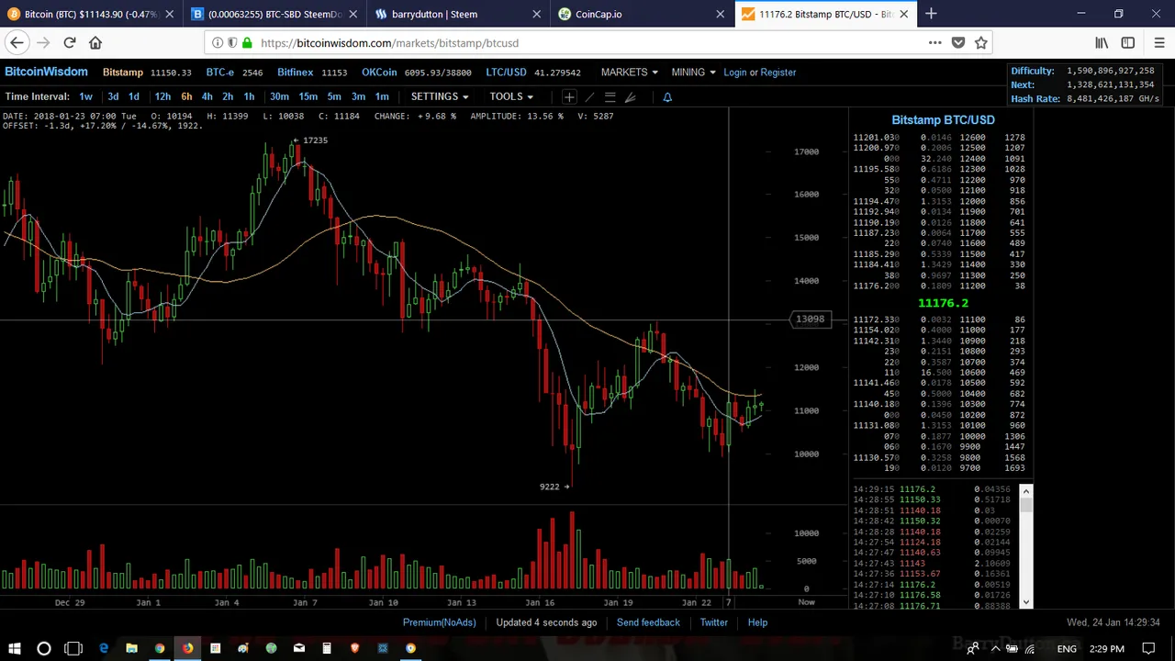Reload the BitcoinWisdom page
The height and width of the screenshot is (661, 1175).
pyautogui.click(x=70, y=42)
